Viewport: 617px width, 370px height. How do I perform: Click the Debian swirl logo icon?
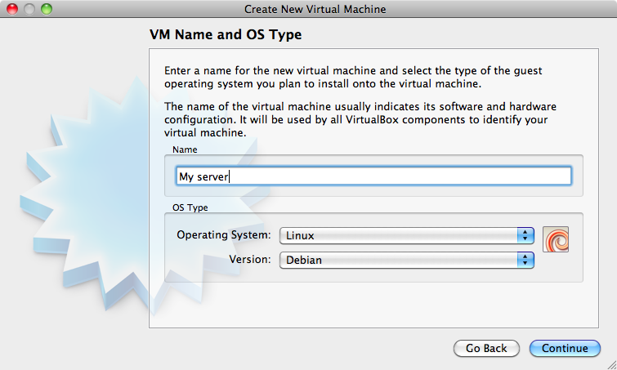coord(556,239)
